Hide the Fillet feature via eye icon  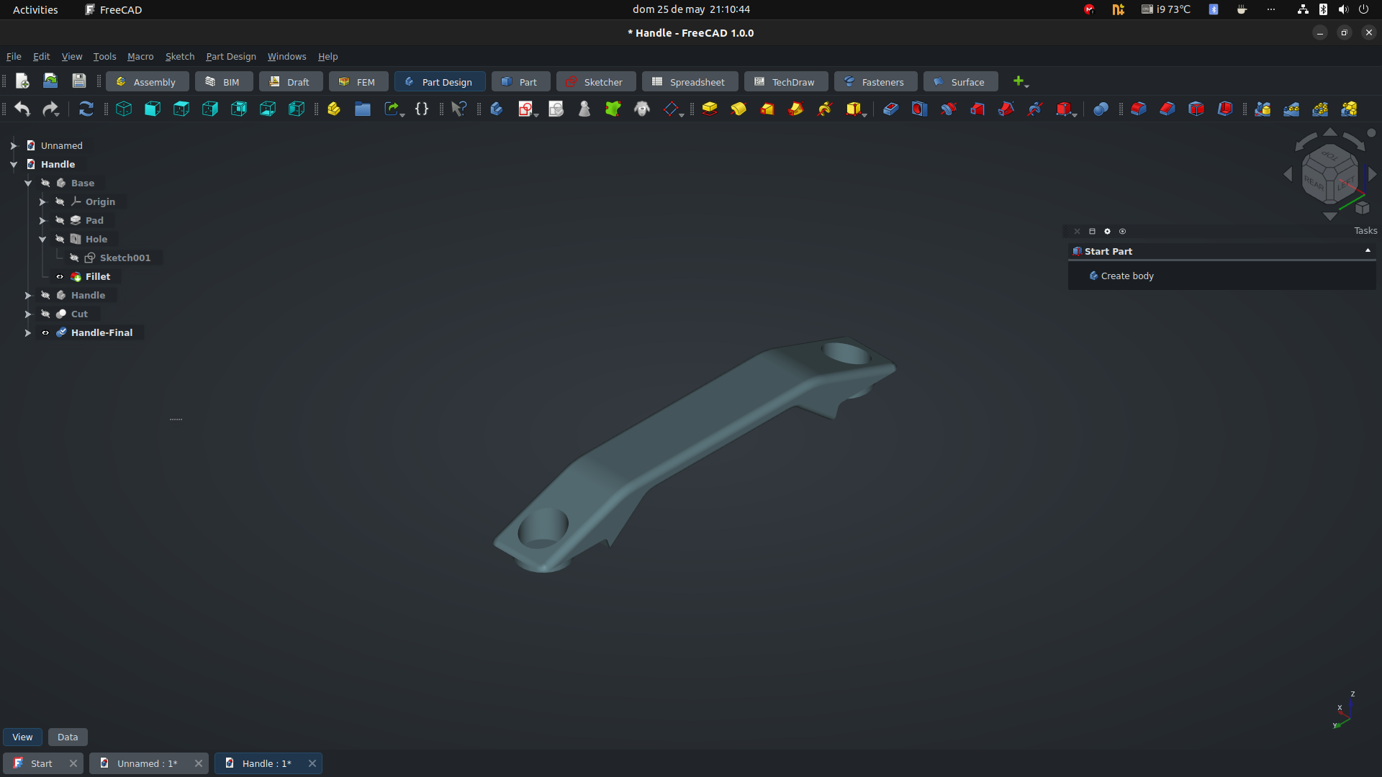click(60, 276)
